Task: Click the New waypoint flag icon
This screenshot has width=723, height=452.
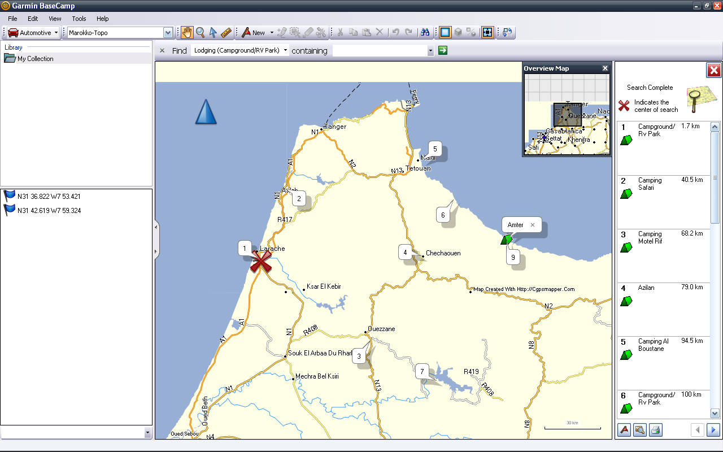Action: tap(246, 33)
